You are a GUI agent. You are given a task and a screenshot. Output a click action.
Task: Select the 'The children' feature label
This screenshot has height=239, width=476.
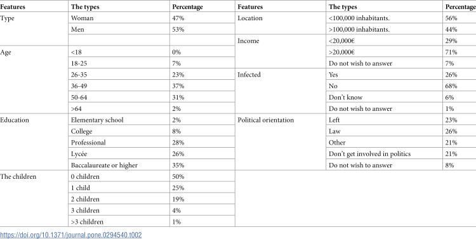[x=18, y=176]
